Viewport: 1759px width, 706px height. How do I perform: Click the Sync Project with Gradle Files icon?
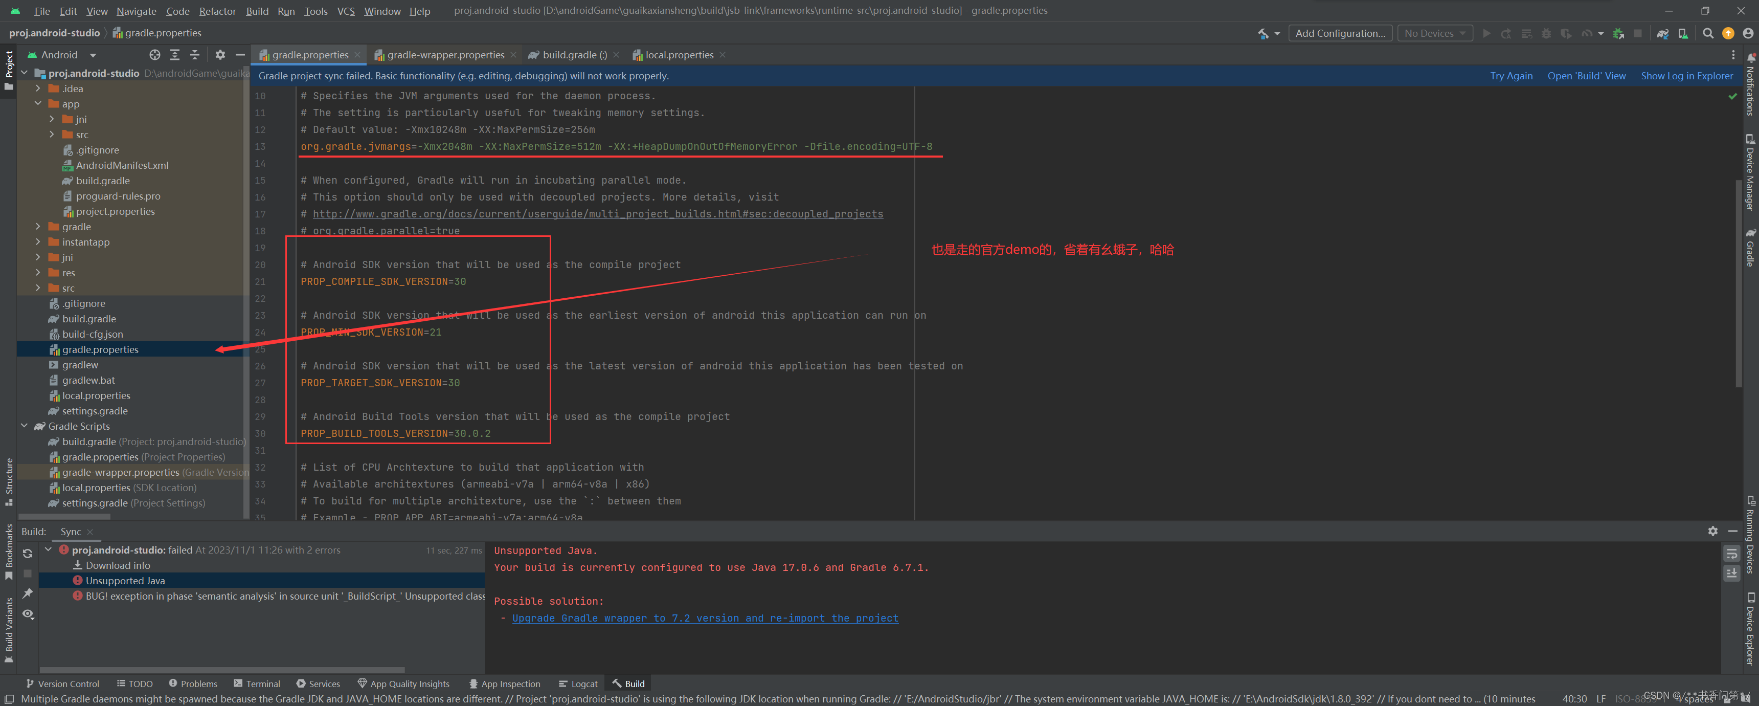tap(1662, 33)
